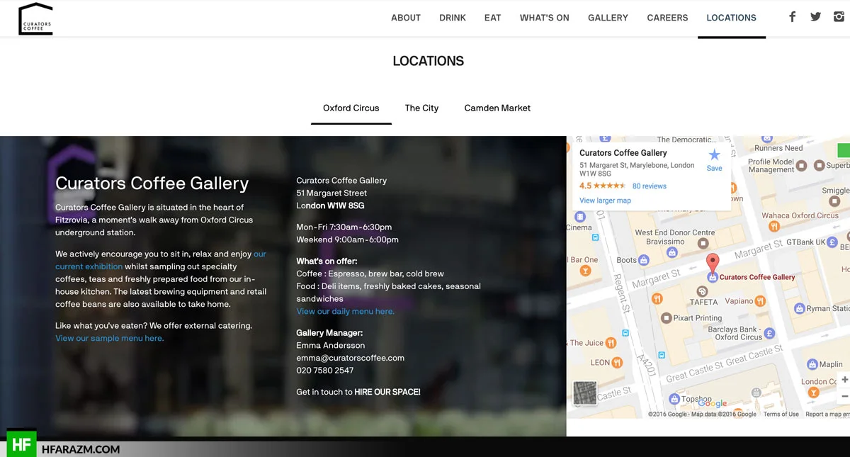This screenshot has width=850, height=457.
Task: Zoom in on the map
Action: coord(844,380)
